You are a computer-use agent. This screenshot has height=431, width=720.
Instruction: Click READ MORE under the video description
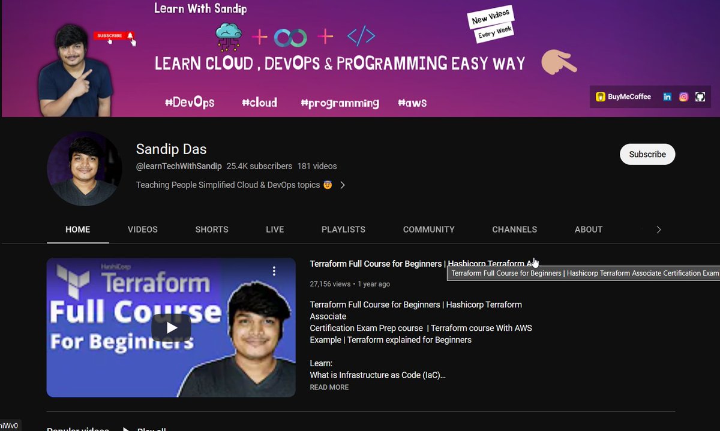point(329,387)
